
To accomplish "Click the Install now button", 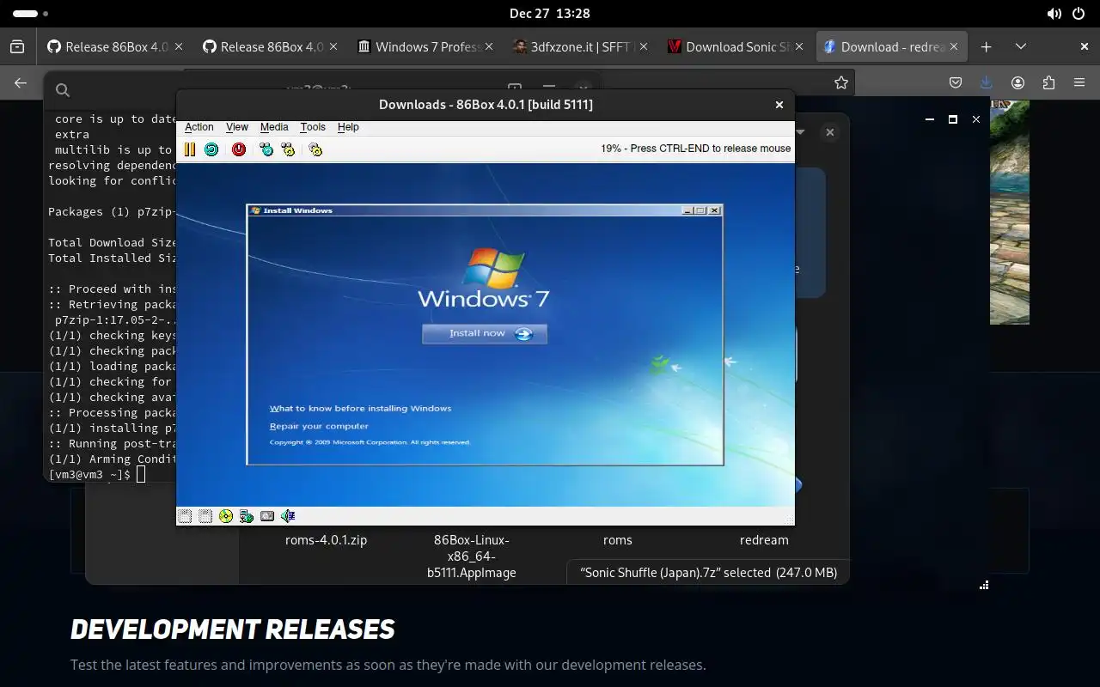I will tap(485, 333).
